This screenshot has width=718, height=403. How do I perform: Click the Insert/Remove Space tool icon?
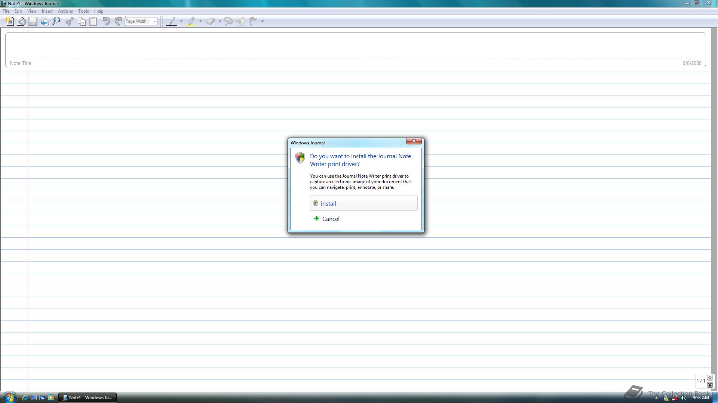click(x=240, y=21)
